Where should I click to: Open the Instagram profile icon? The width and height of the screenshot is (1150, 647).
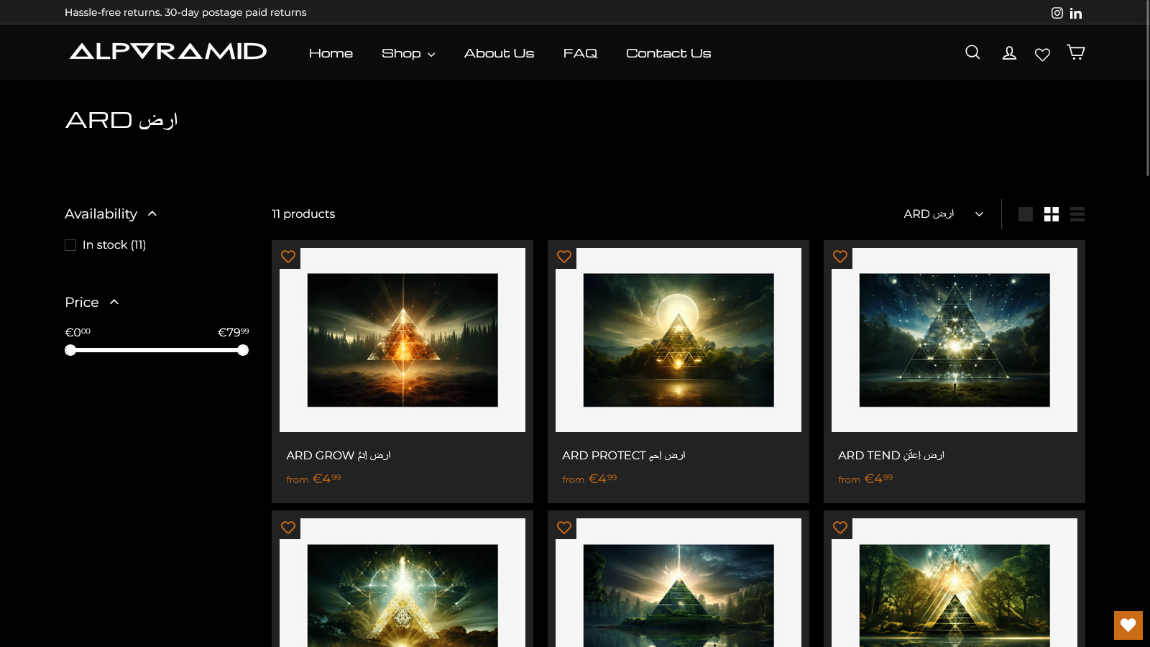pyautogui.click(x=1057, y=13)
